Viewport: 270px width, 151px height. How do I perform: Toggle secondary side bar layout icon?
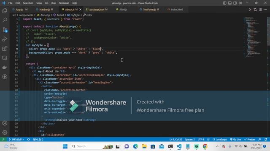pyautogui.click(x=235, y=3)
